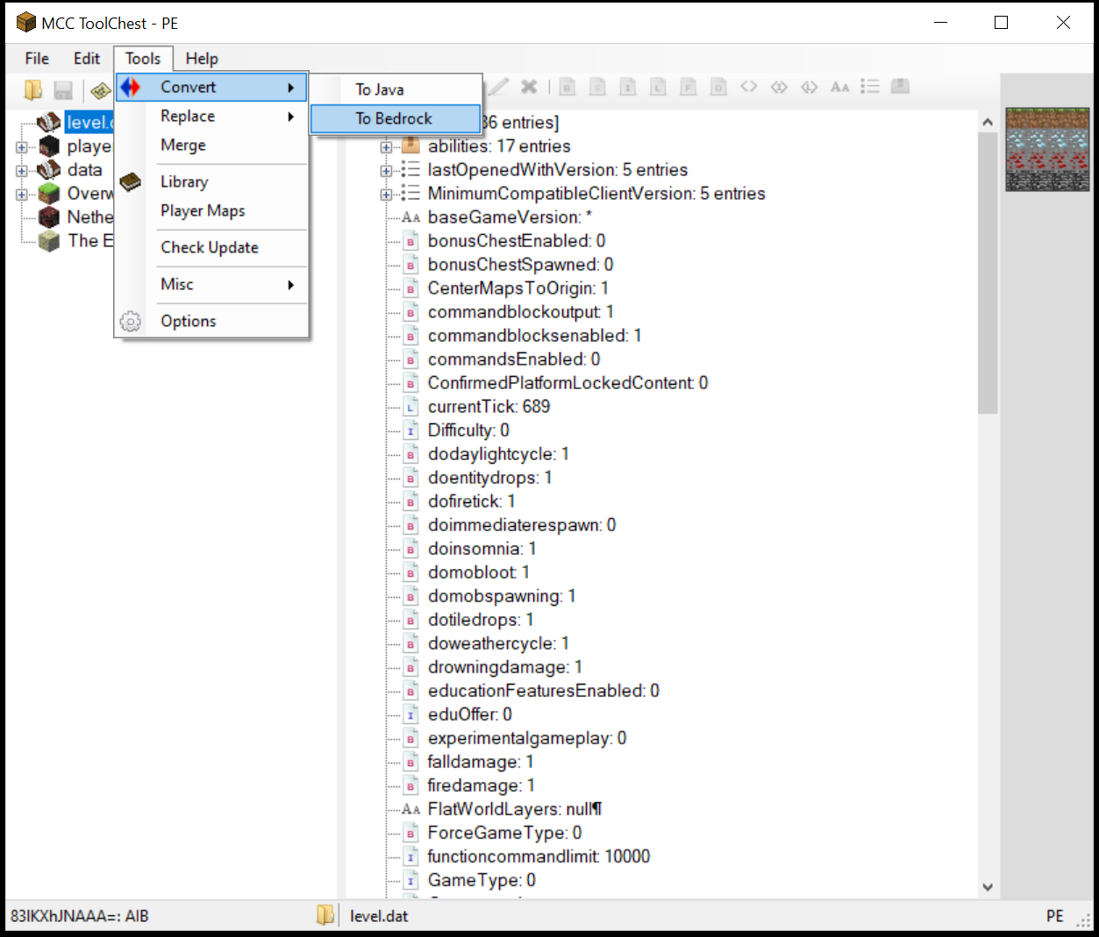Click the open folder toolbar icon
Screen dimensions: 1099x937
point(33,89)
